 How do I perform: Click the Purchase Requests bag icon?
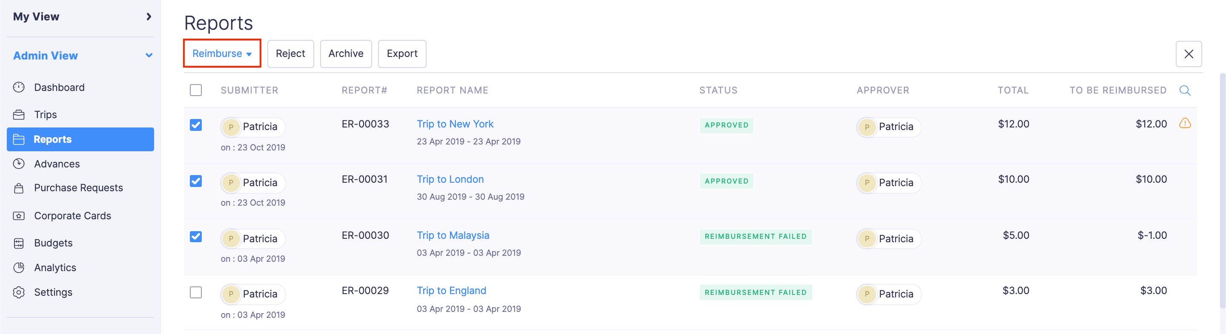[19, 188]
